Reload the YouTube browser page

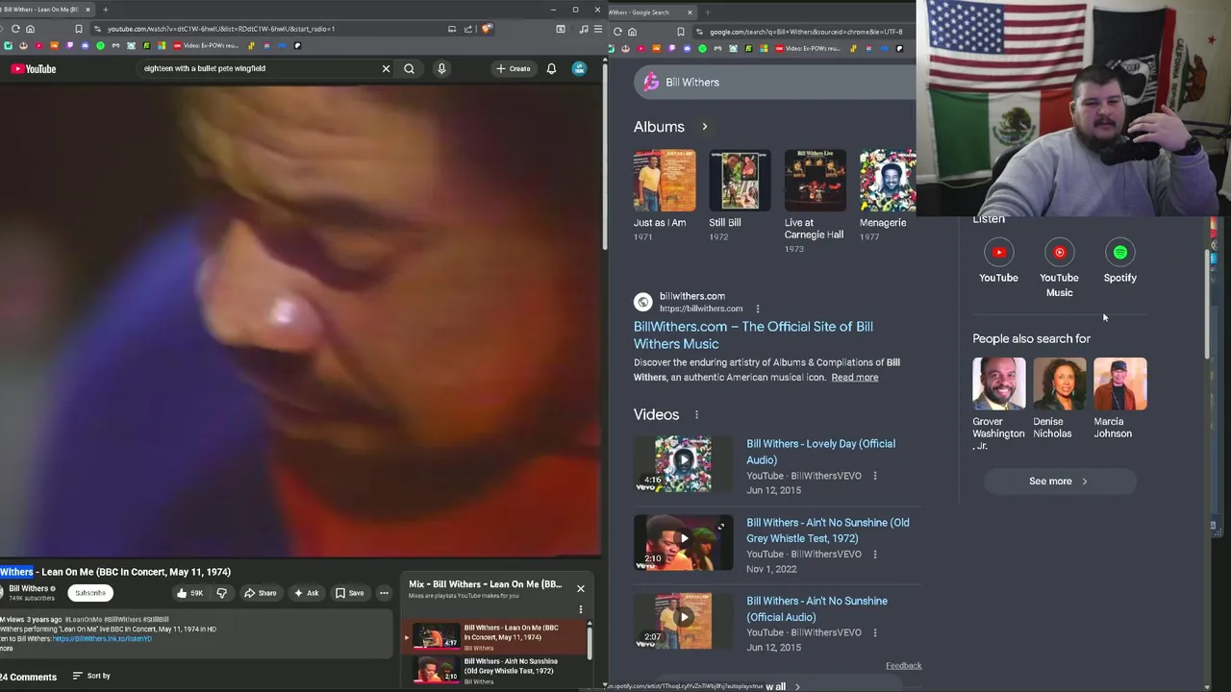coord(15,29)
